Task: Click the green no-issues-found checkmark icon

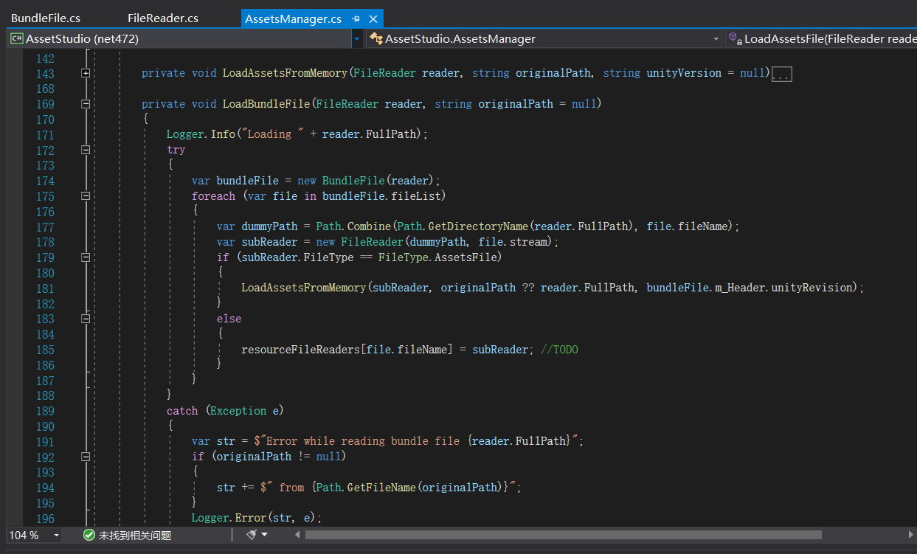Action: [89, 535]
